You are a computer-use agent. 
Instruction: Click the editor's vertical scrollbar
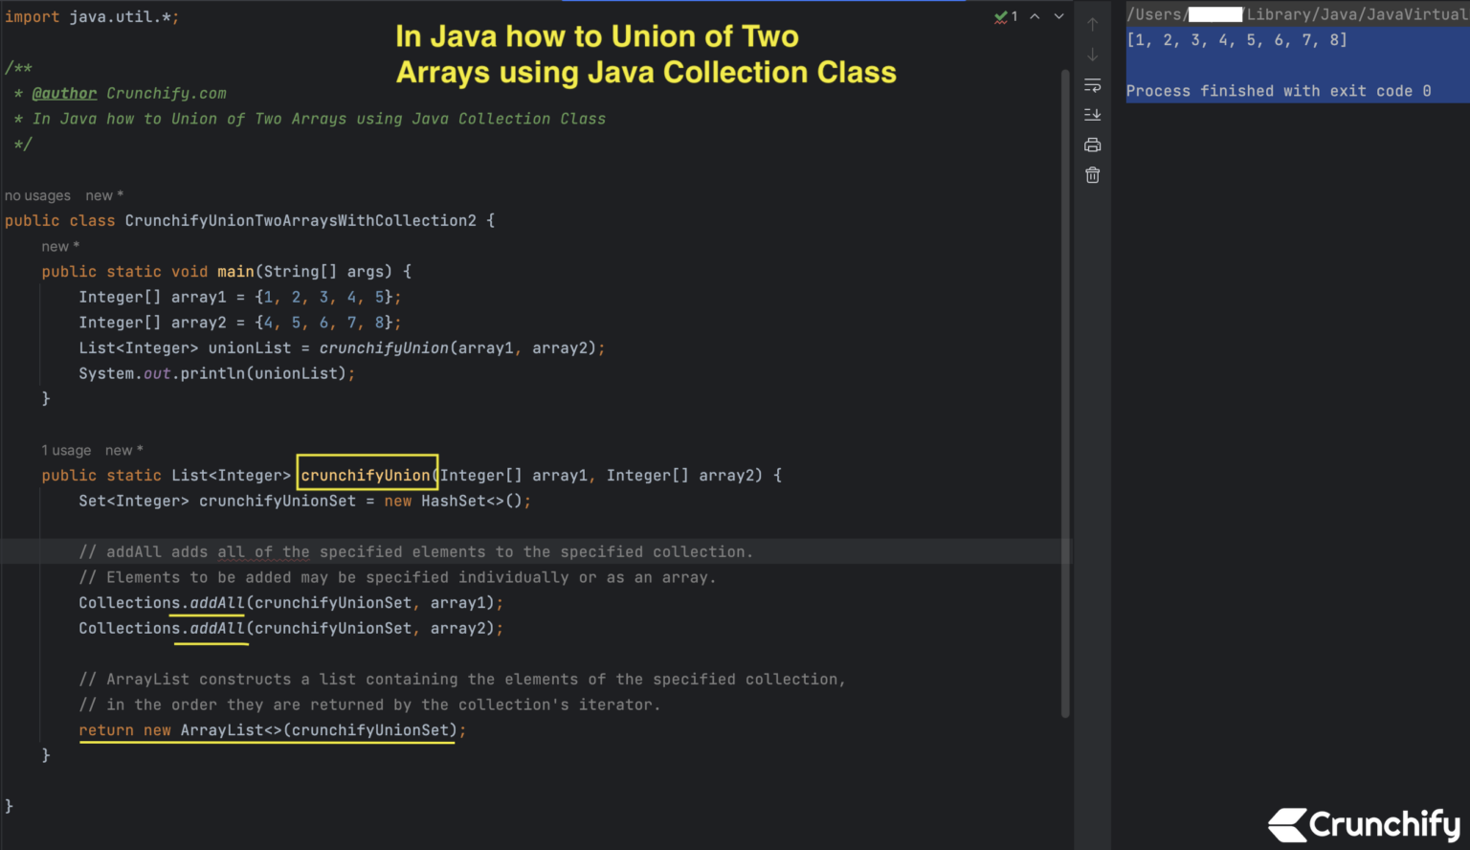point(1065,383)
